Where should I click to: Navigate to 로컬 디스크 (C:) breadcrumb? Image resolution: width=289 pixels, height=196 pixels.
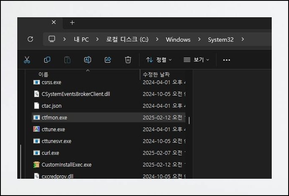point(127,40)
